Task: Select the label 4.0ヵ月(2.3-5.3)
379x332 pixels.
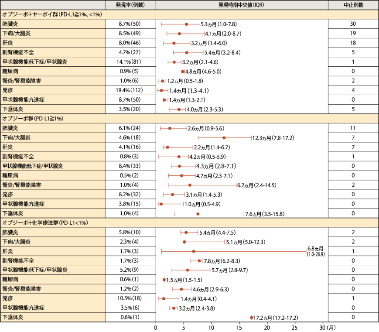Action: click(205, 110)
